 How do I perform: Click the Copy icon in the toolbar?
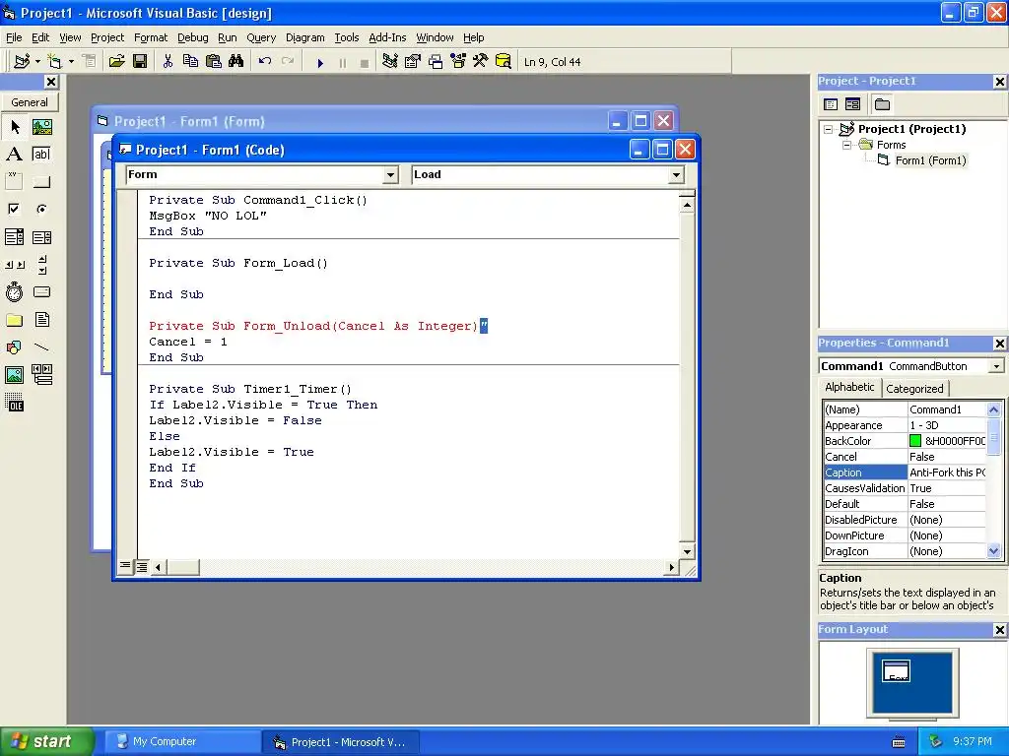pyautogui.click(x=190, y=61)
